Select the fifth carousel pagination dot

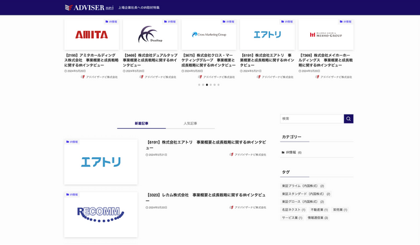(x=215, y=85)
